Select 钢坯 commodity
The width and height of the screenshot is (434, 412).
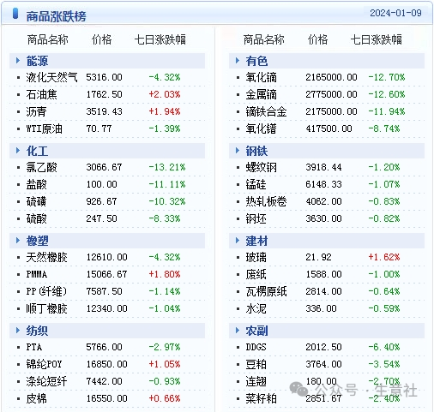pos(256,218)
